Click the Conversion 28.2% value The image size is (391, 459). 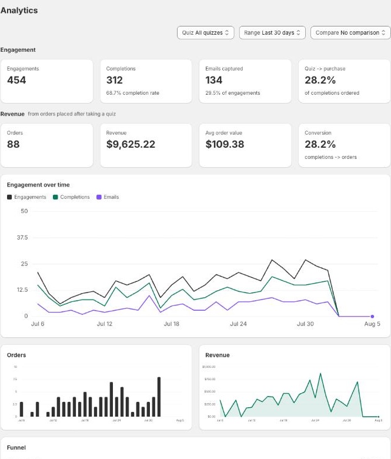320,144
